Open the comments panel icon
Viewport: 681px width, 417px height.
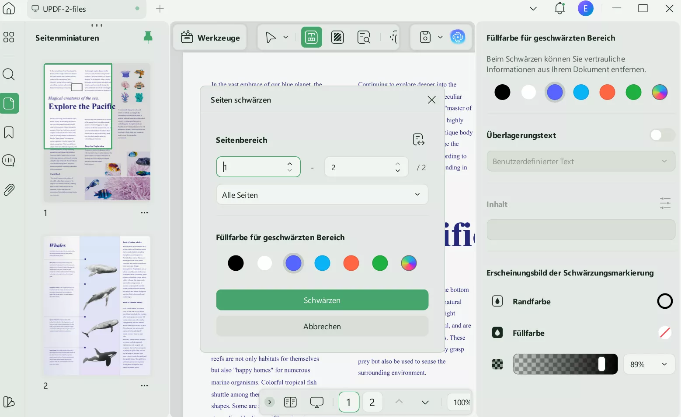9,161
